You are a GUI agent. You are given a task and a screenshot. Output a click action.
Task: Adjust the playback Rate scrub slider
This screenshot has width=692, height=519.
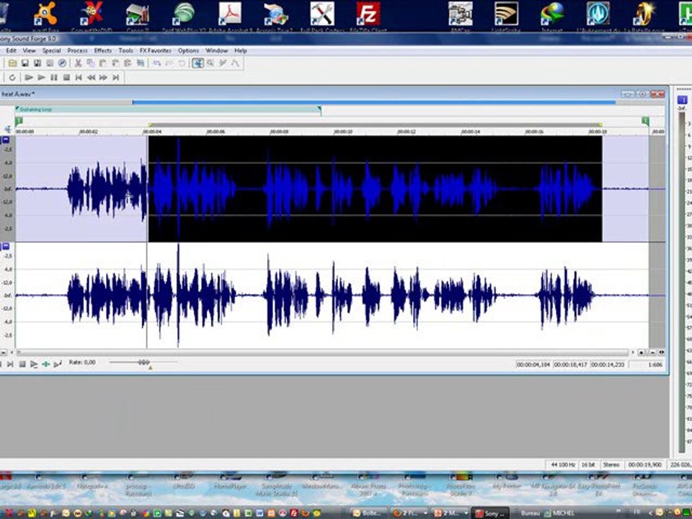(x=143, y=363)
